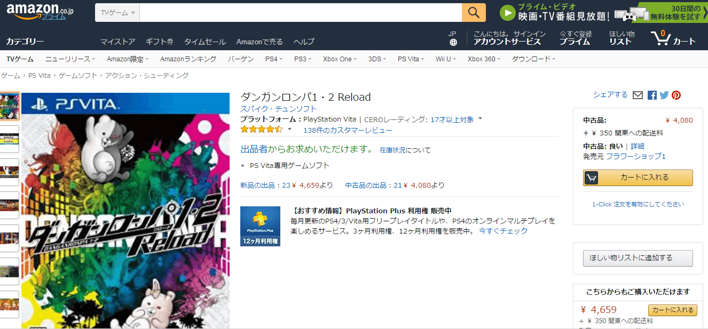The width and height of the screenshot is (708, 329).
Task: Click the PlayStation Plus 12ヶ月利用権 image
Action: (260, 226)
